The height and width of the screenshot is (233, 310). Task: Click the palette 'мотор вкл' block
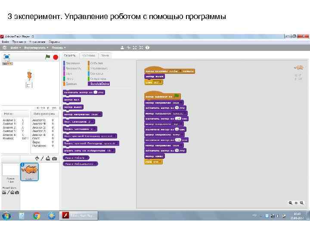pos(72,100)
